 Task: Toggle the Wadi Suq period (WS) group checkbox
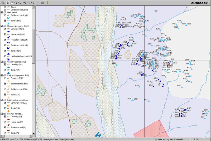(2, 62)
